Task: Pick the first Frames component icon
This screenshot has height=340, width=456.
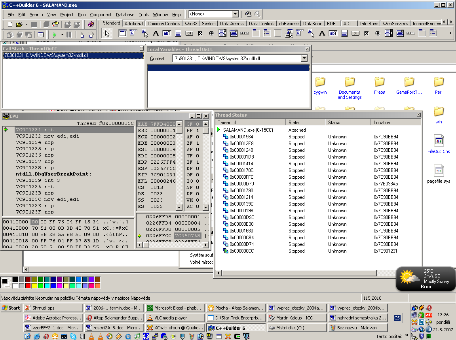Action: (x=123, y=33)
